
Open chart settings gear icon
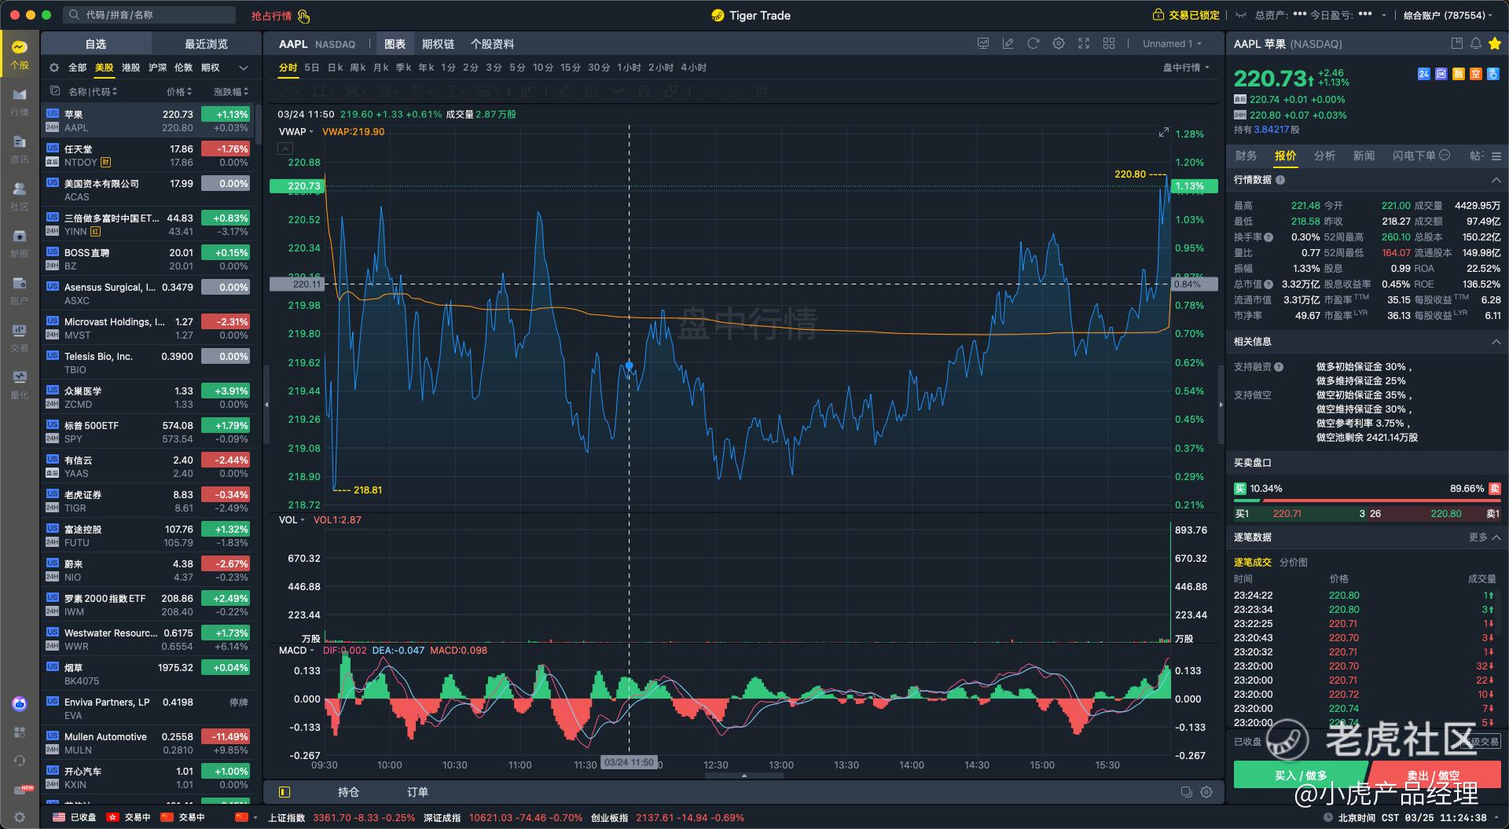(x=1059, y=44)
